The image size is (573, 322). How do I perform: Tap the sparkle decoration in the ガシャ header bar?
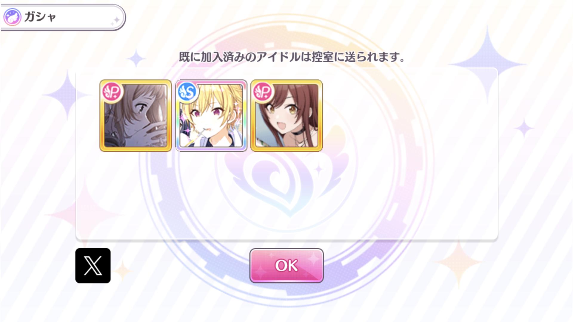[115, 21]
